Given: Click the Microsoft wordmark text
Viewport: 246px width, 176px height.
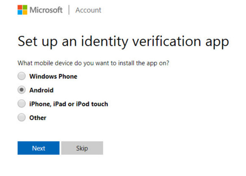Looking at the screenshot, I should click(46, 10).
